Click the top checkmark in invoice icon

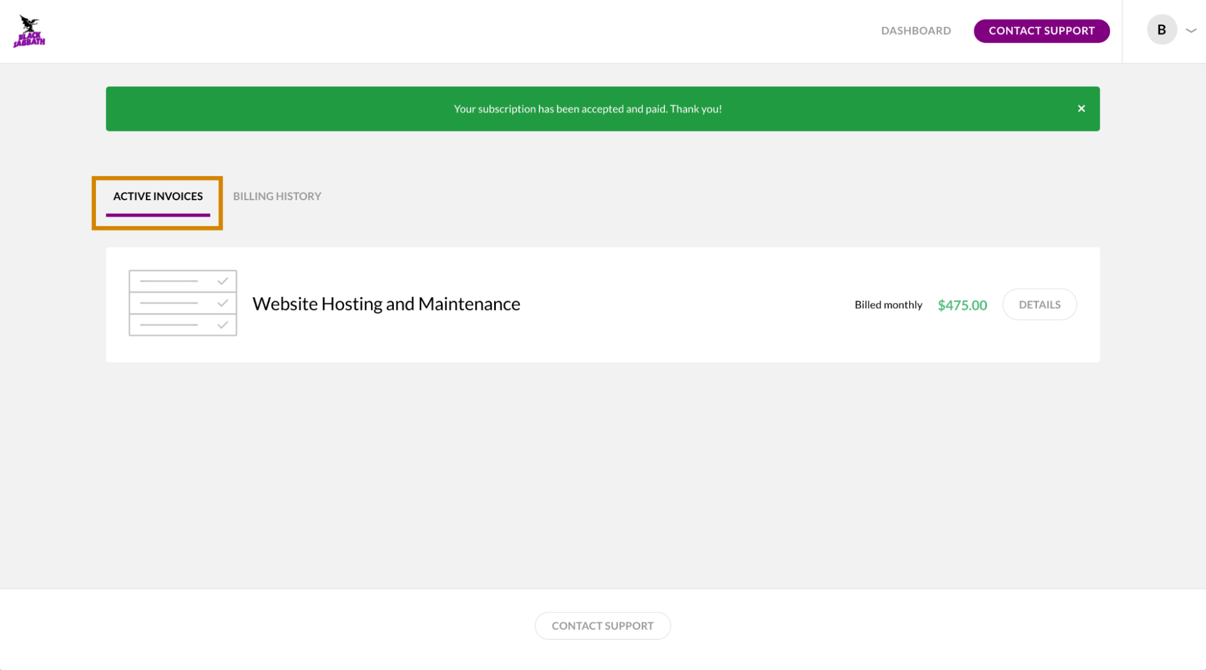(x=223, y=281)
